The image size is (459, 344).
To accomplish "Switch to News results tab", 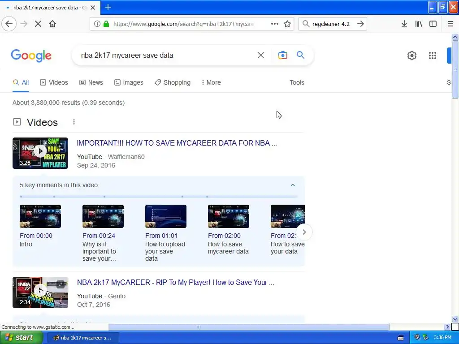I will click(91, 82).
